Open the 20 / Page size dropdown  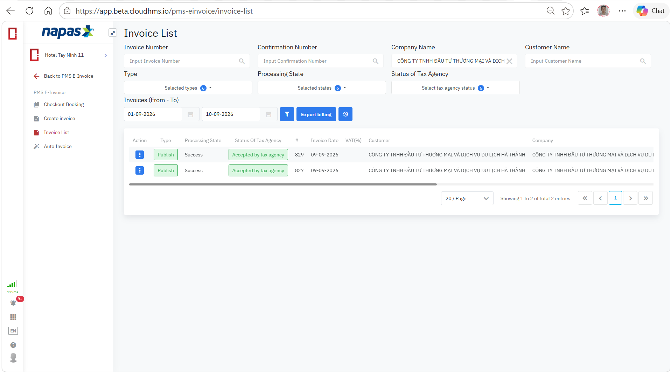(467, 198)
